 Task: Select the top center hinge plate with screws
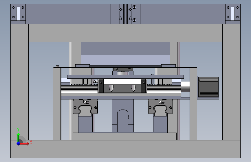(126, 14)
